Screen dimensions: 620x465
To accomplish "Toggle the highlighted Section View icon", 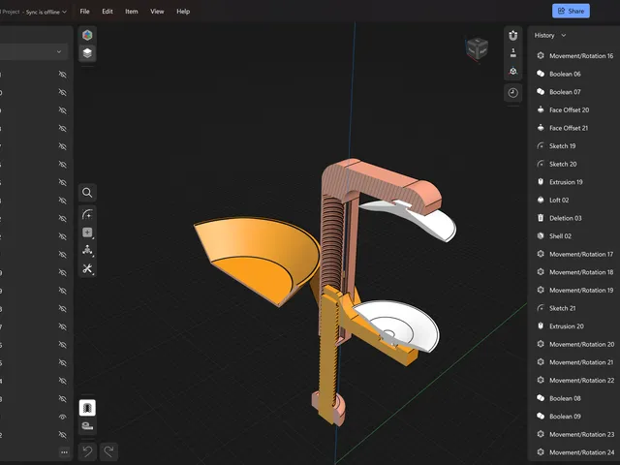I will click(87, 408).
